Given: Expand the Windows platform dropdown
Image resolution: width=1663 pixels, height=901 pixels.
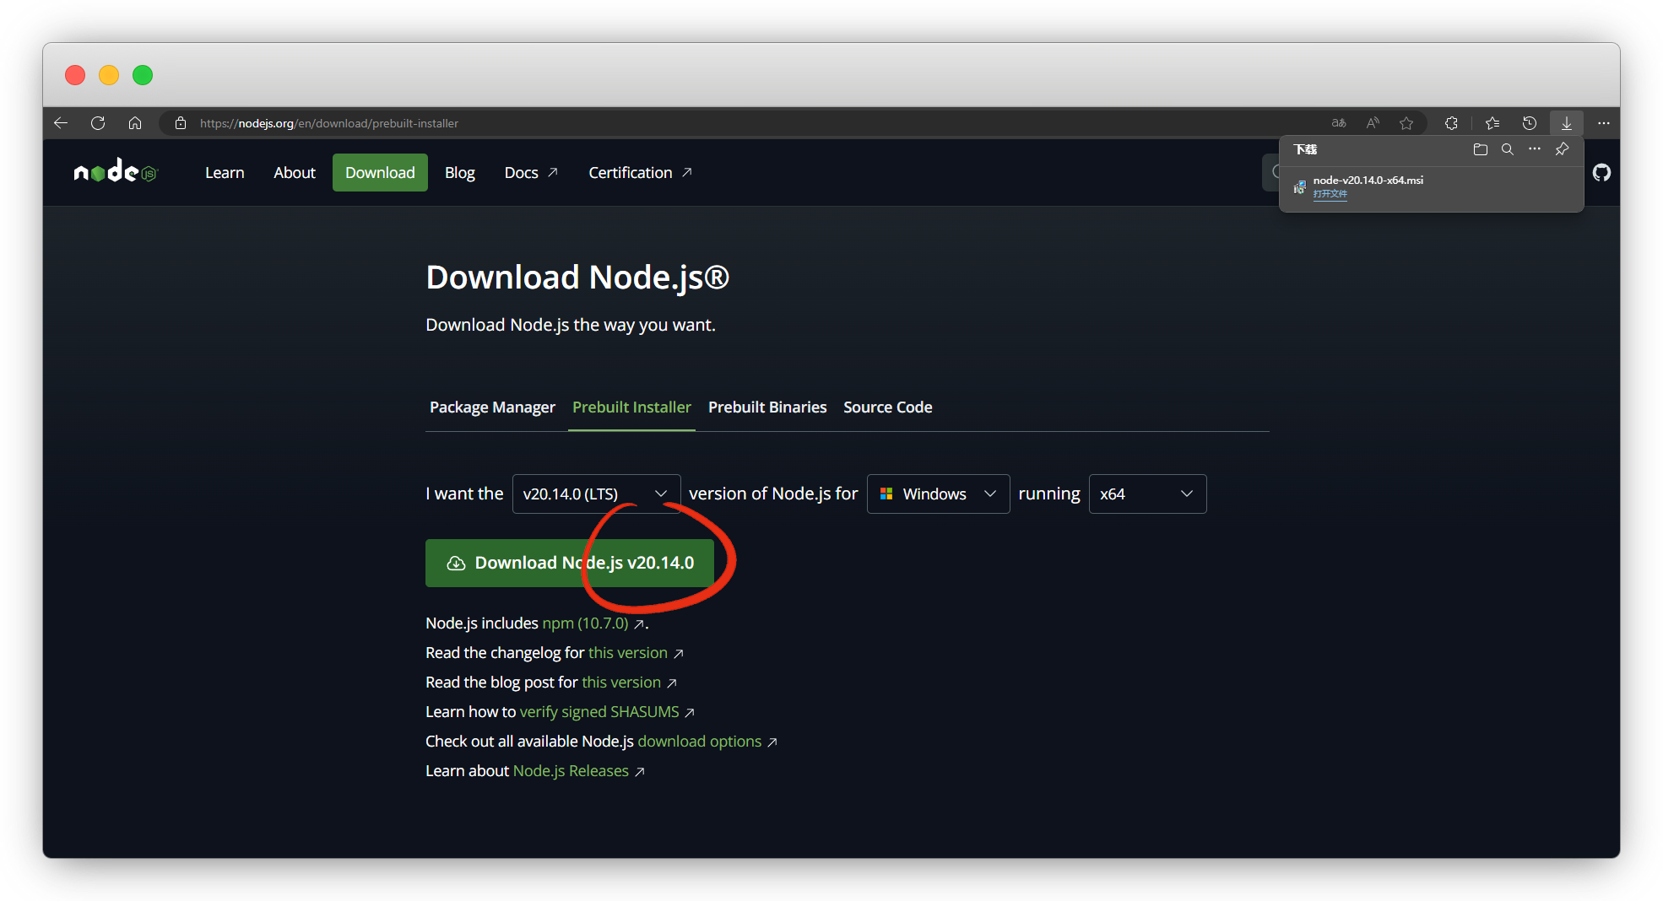Looking at the screenshot, I should click(938, 494).
